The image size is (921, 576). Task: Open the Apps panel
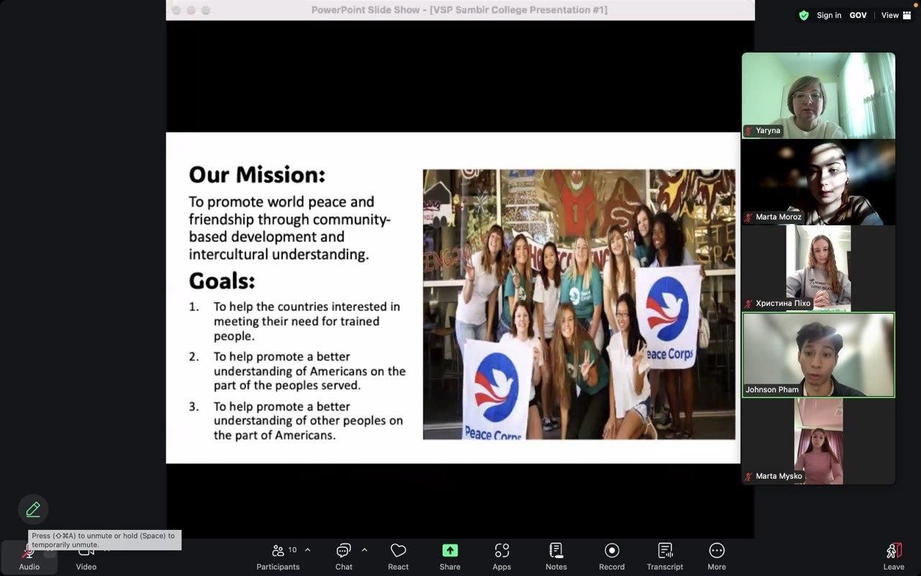click(502, 557)
